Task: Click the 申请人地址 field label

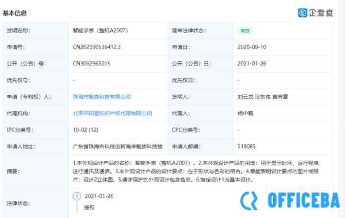Action: coord(21,146)
